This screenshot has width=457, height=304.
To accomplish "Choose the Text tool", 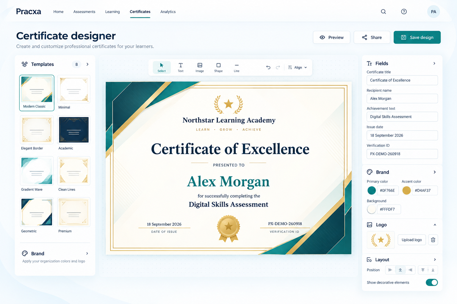I will [181, 67].
